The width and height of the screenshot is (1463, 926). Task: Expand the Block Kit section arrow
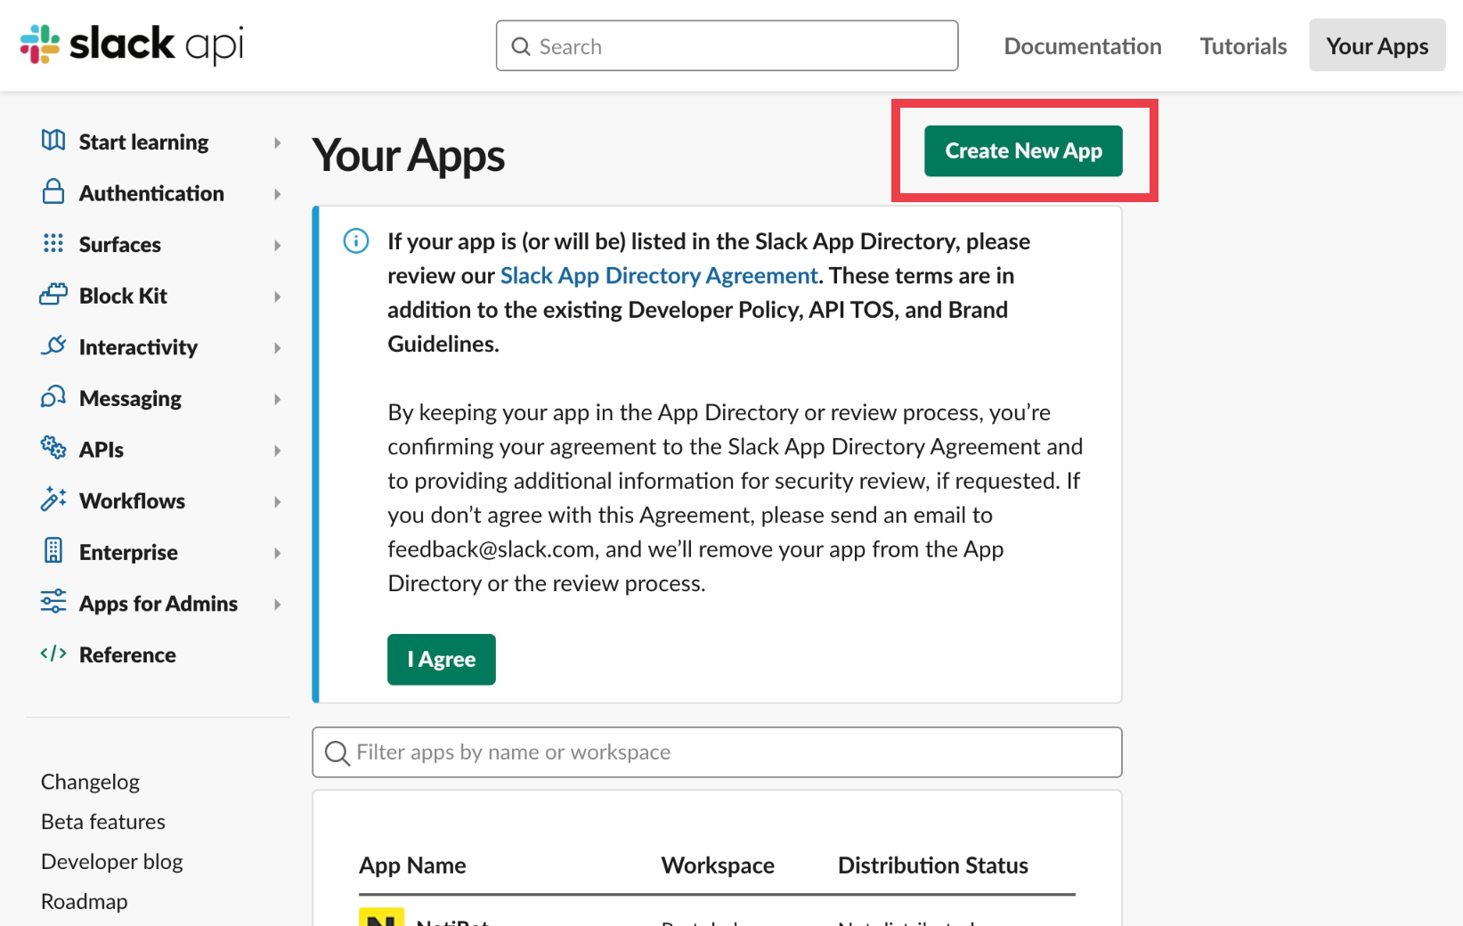[278, 296]
